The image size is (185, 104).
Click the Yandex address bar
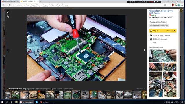87,5
